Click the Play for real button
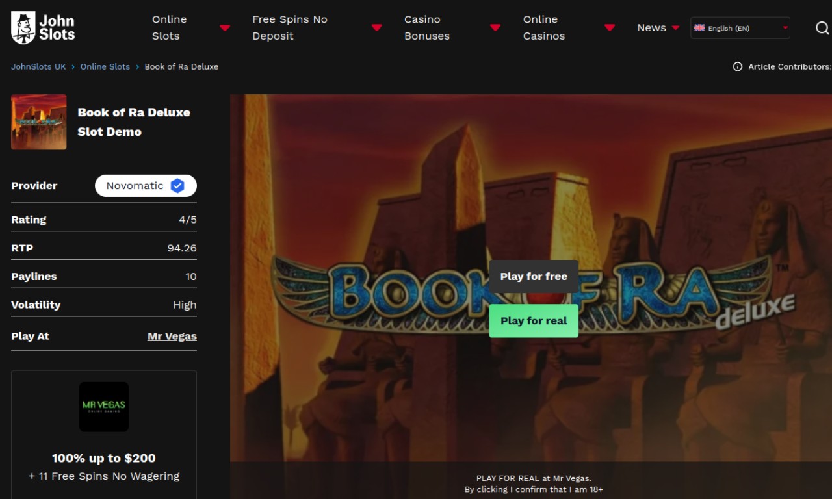This screenshot has width=832, height=499. point(534,321)
